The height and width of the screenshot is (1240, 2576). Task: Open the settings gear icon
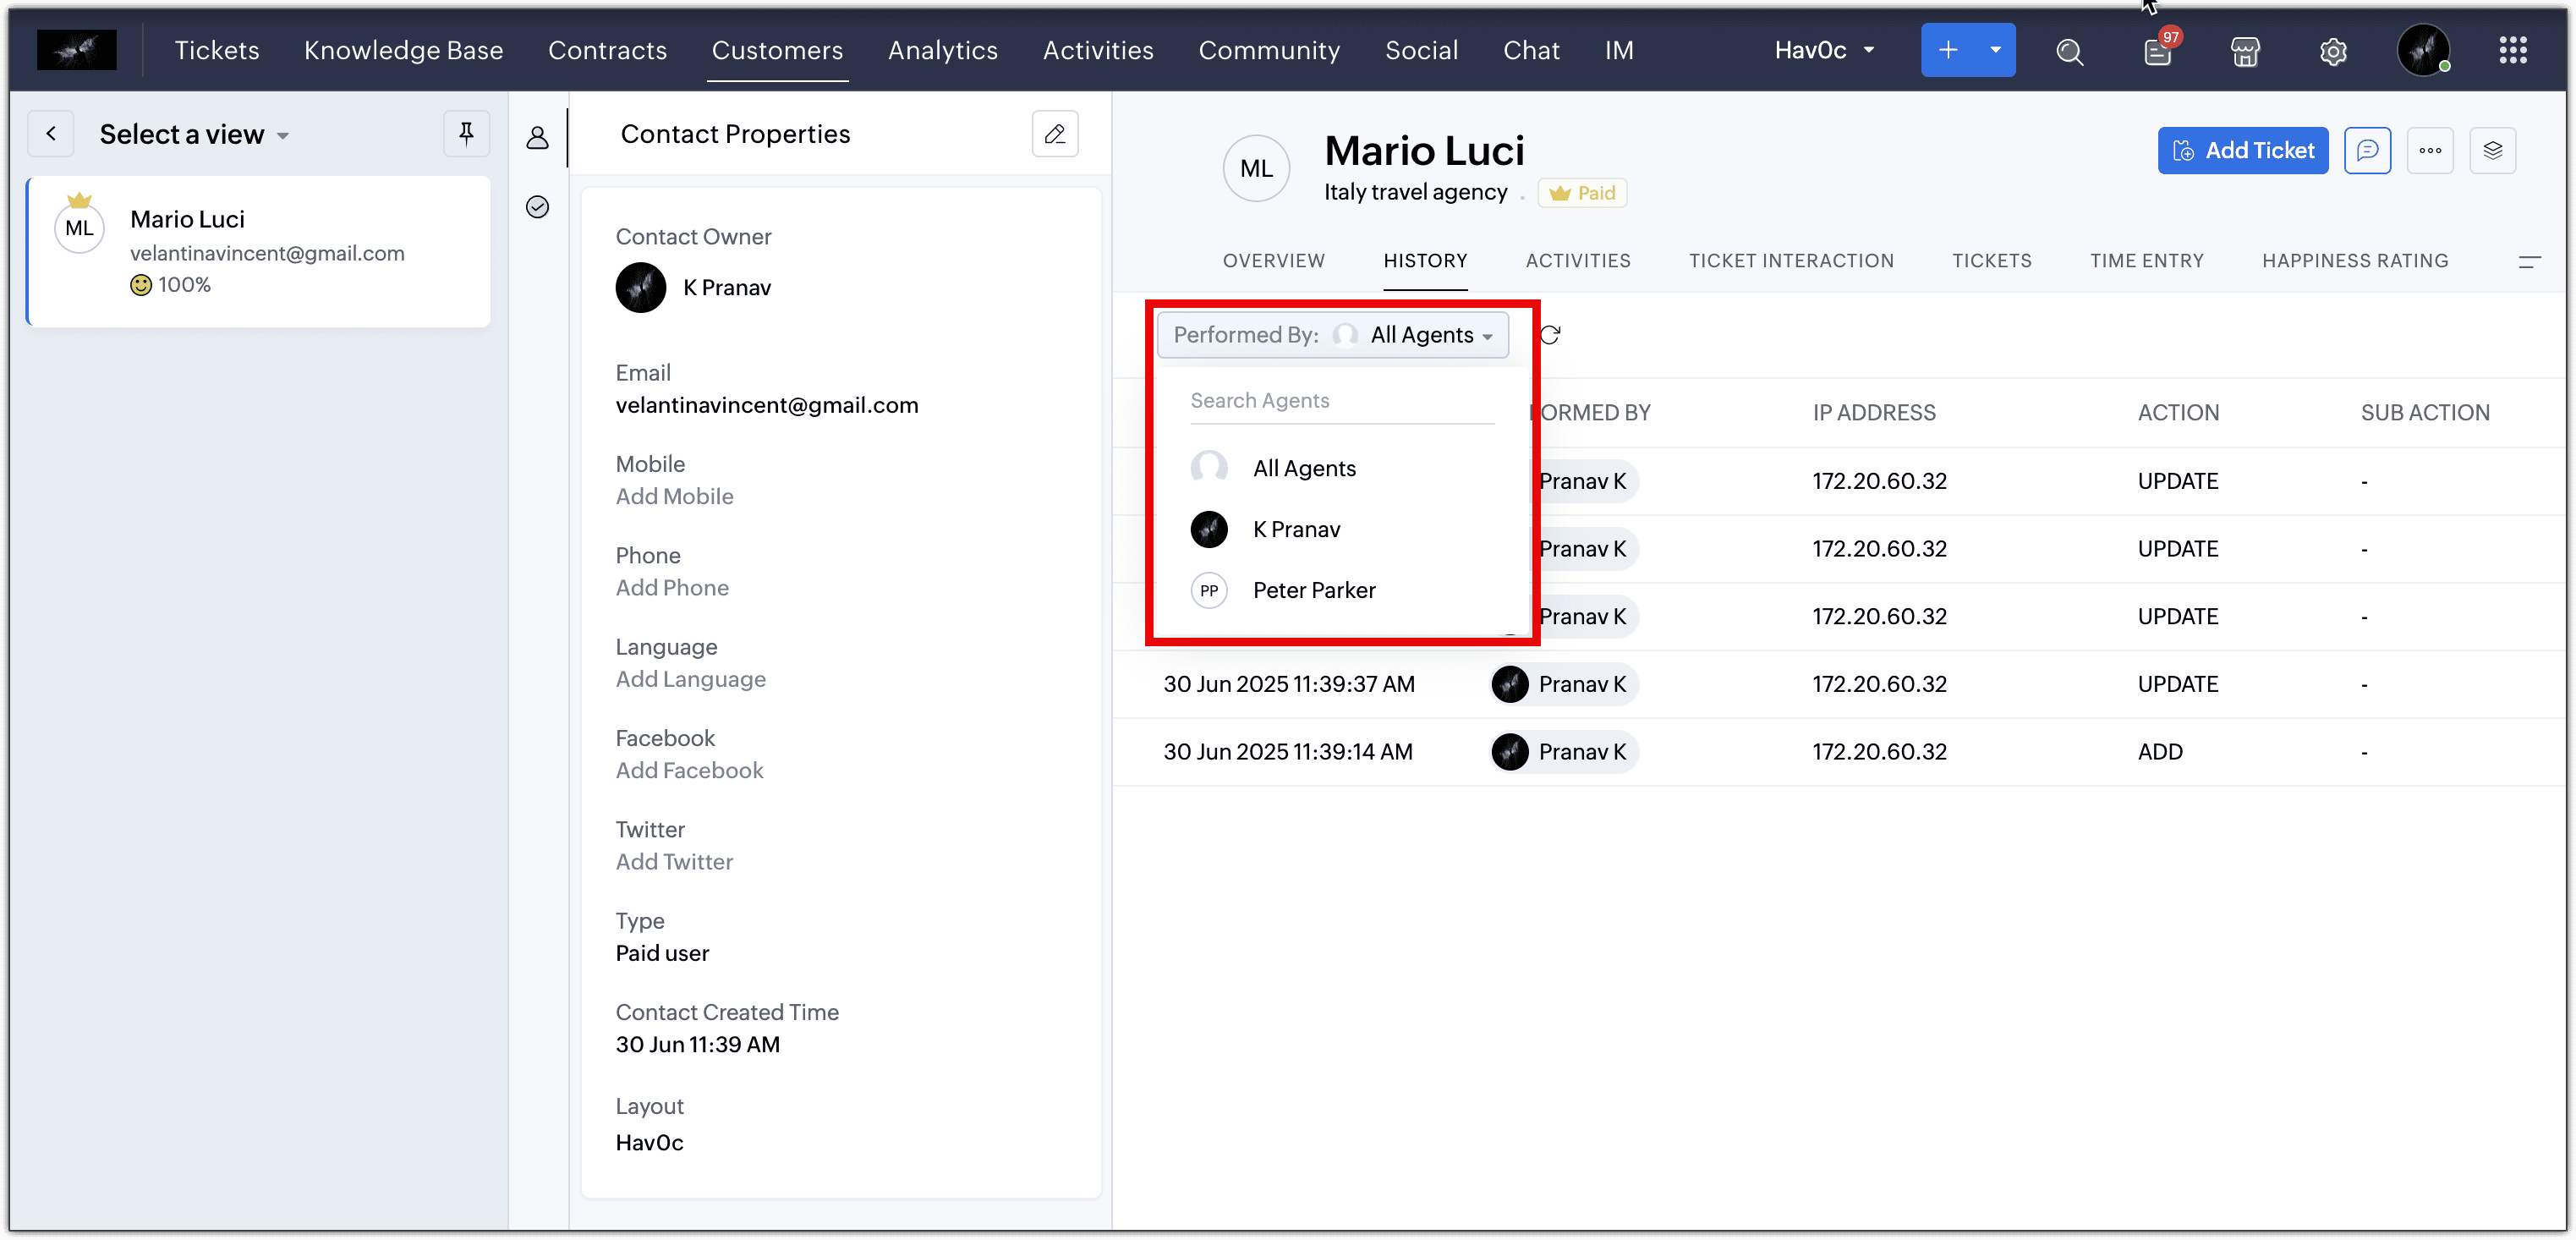point(2333,51)
